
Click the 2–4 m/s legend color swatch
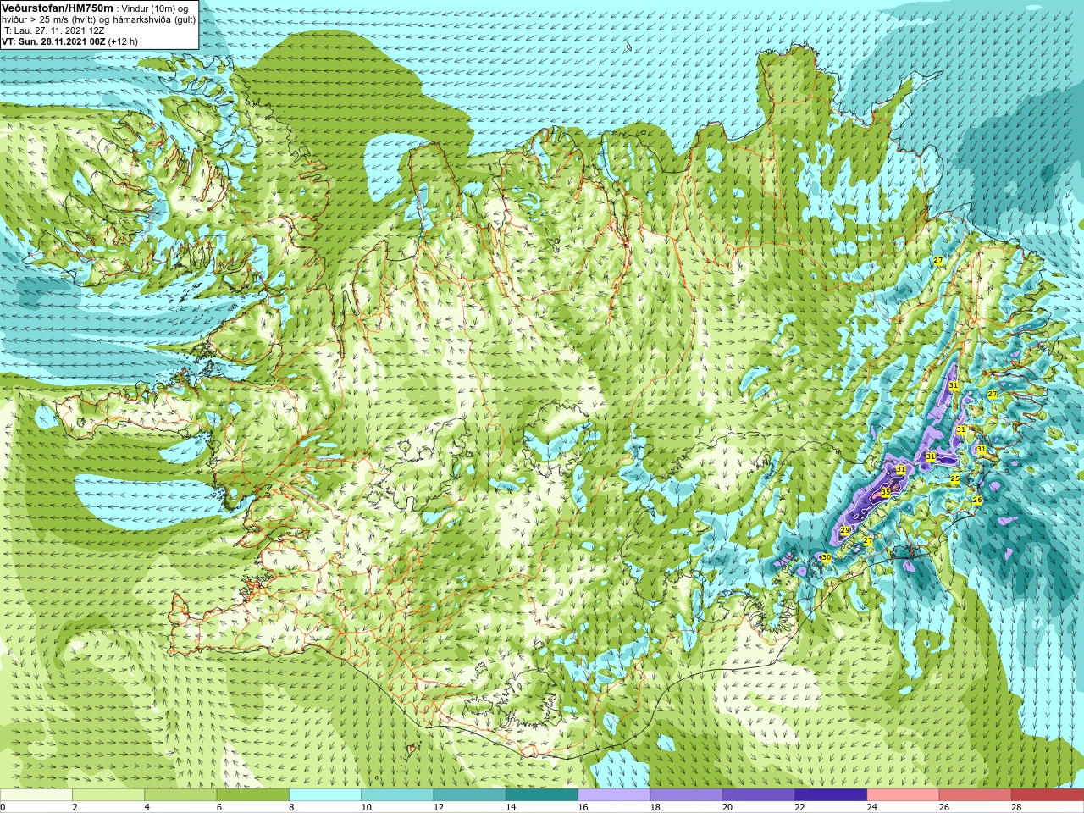pyautogui.click(x=108, y=795)
